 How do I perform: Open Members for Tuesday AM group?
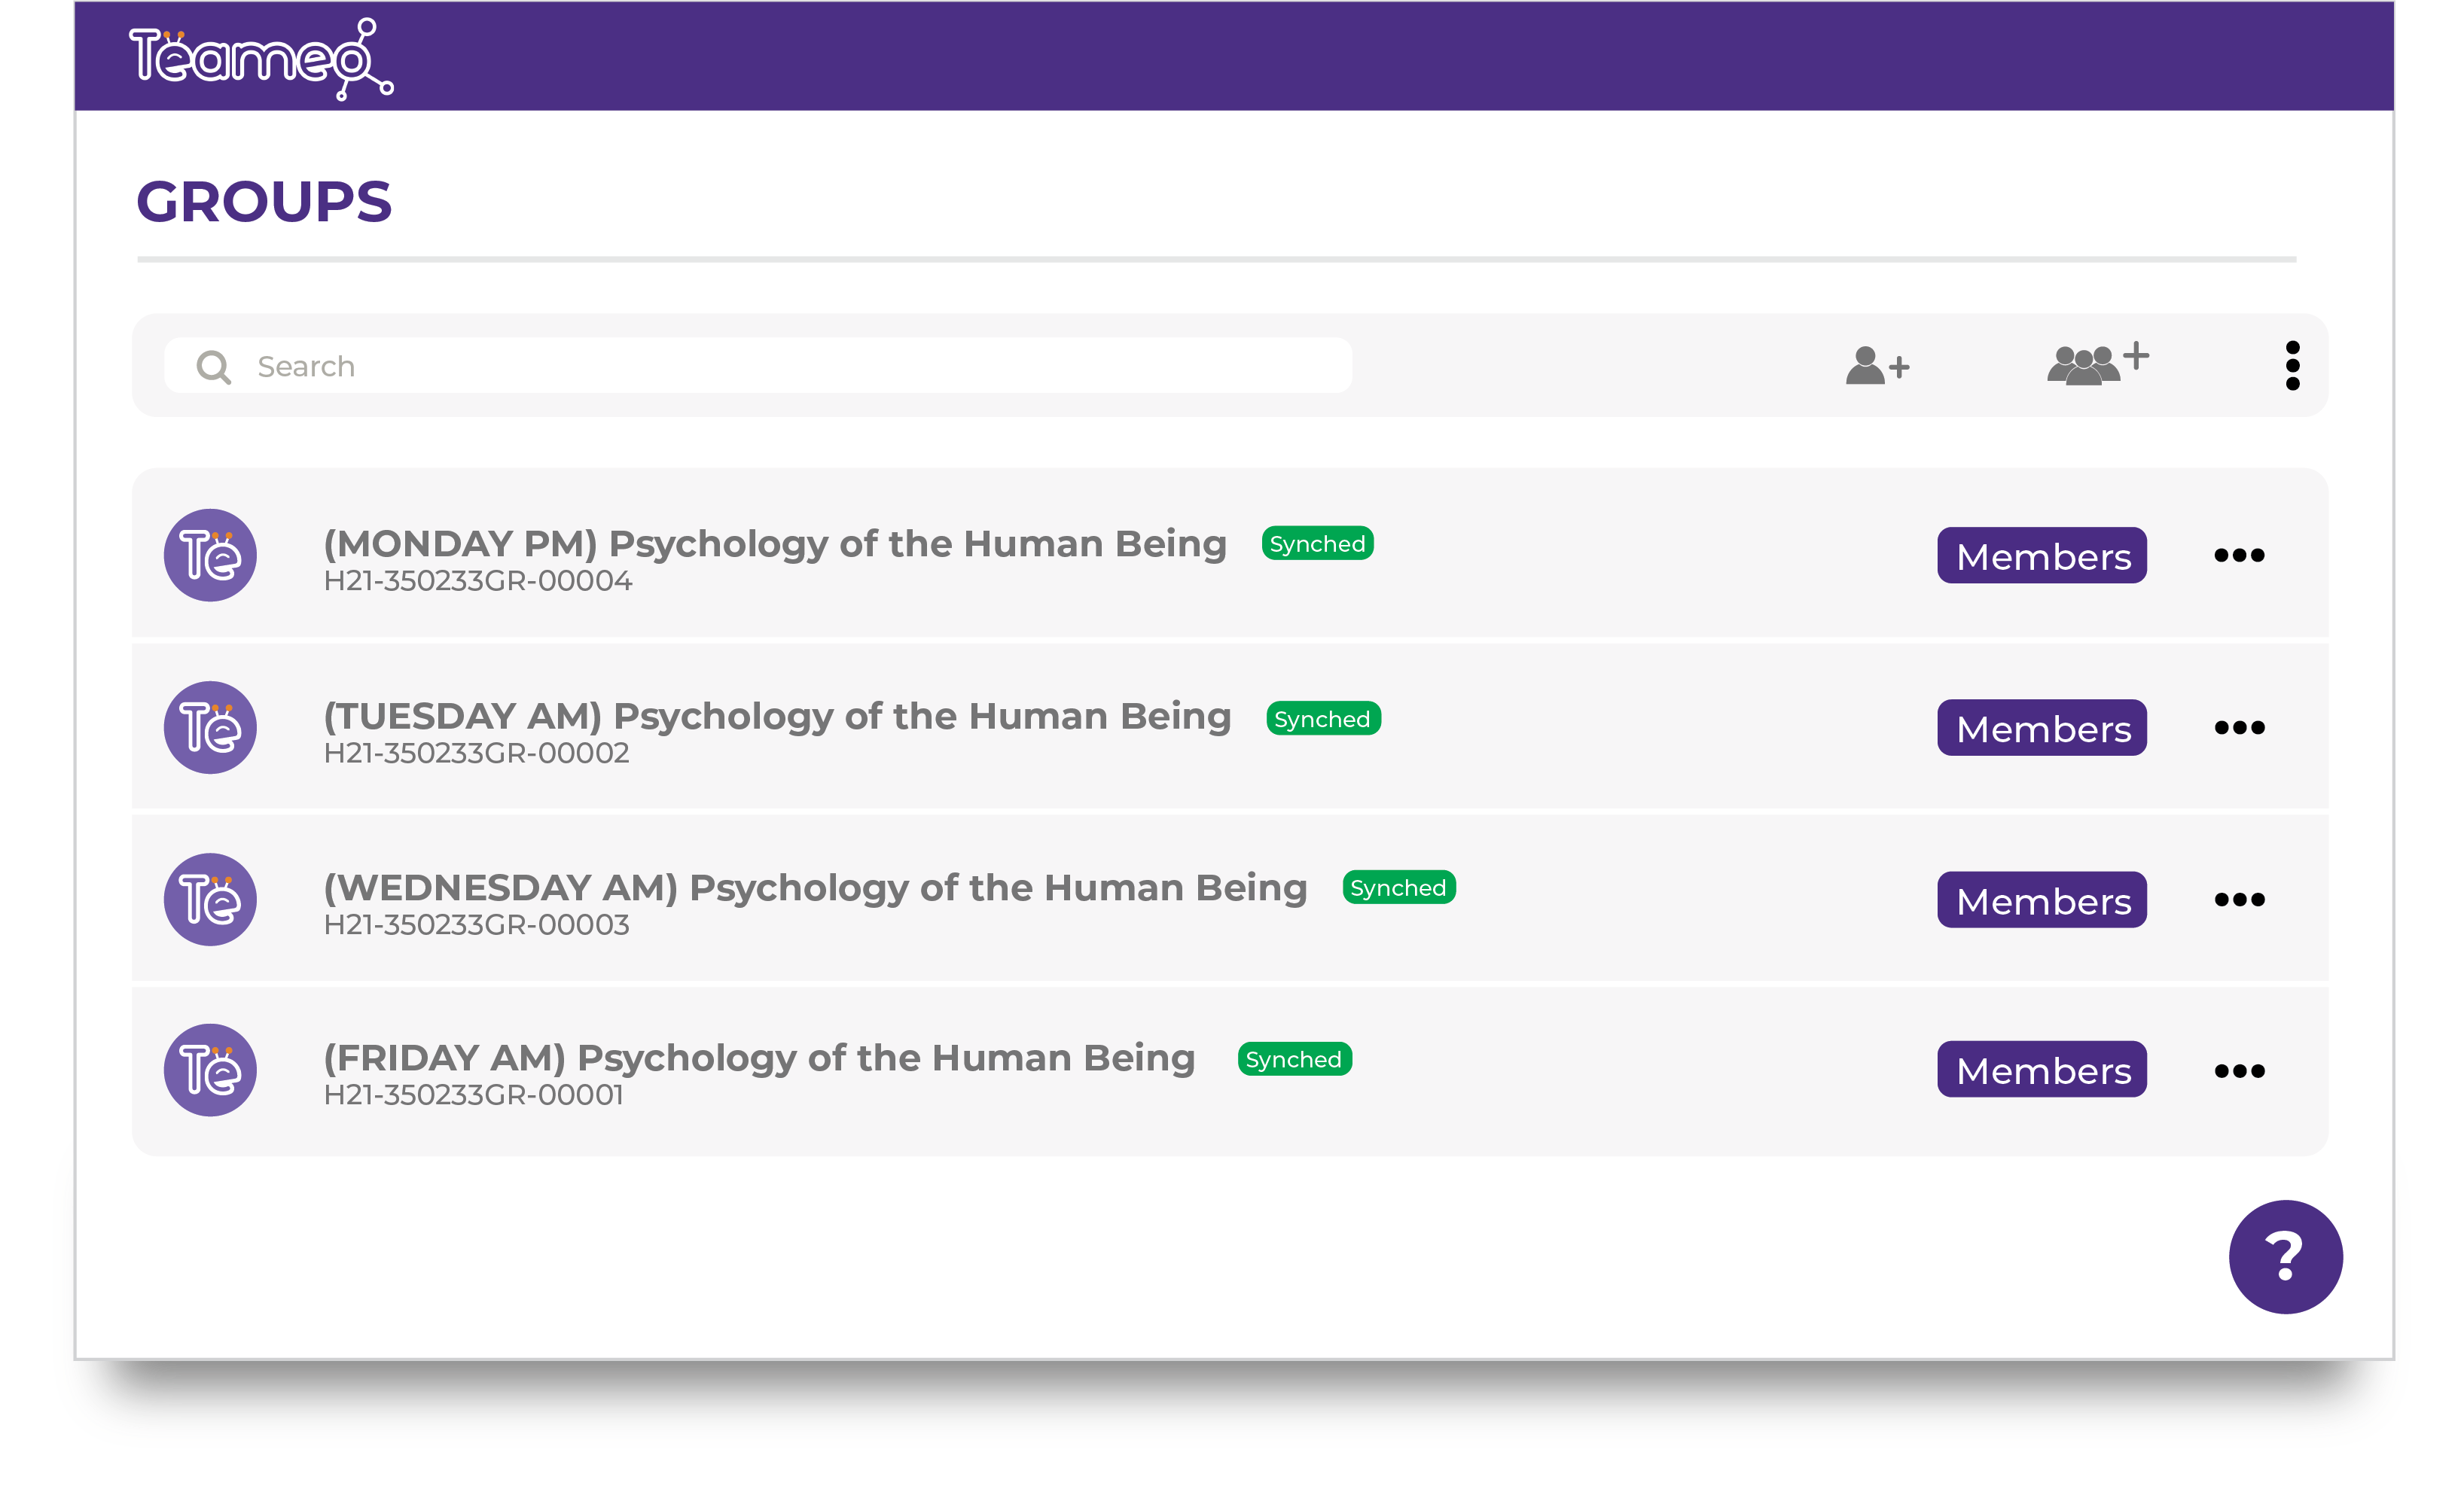click(2041, 727)
